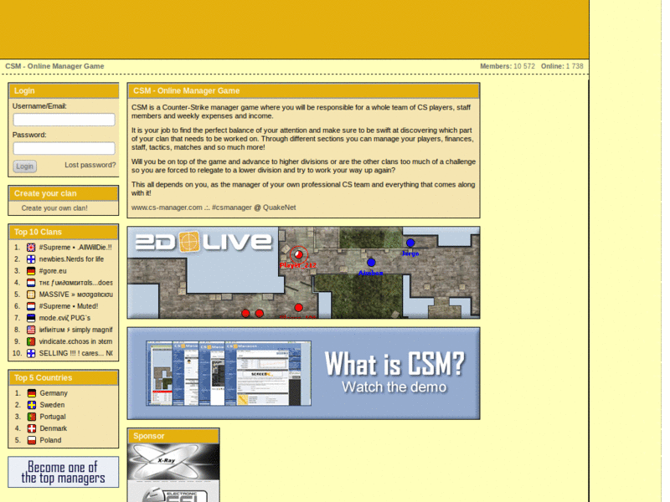Click the Create your clan heading

click(x=45, y=193)
